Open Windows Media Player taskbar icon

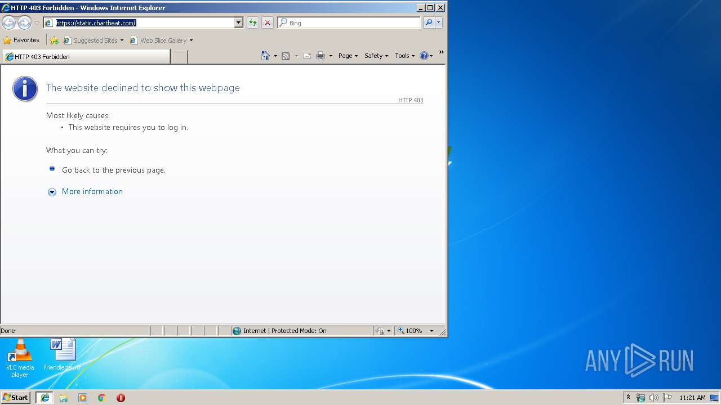point(83,398)
